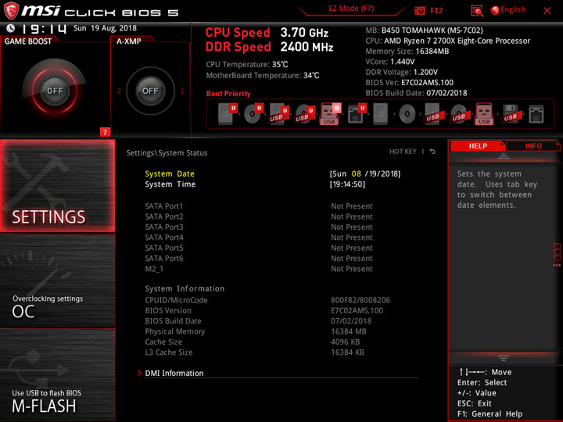Choose A-XMP profile 2
563x422 pixels.
pos(119,91)
